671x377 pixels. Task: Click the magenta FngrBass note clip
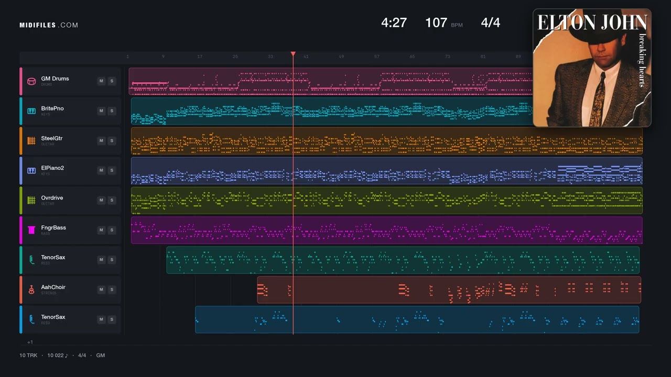pos(387,230)
